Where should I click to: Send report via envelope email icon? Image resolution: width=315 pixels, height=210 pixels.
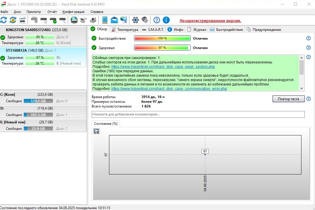click(x=114, y=20)
